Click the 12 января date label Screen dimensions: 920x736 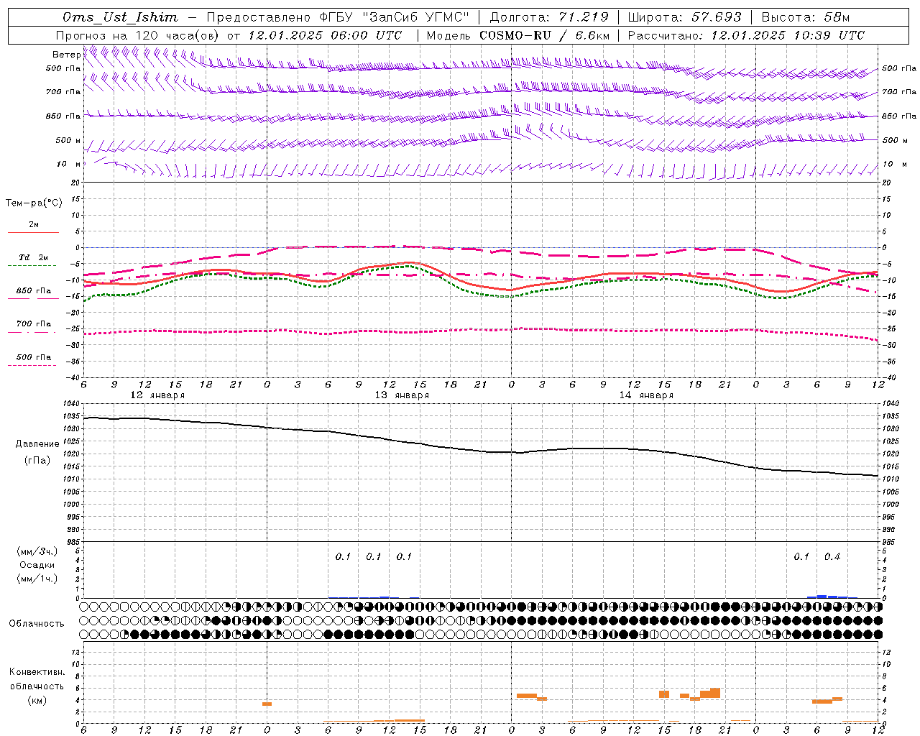pyautogui.click(x=157, y=395)
